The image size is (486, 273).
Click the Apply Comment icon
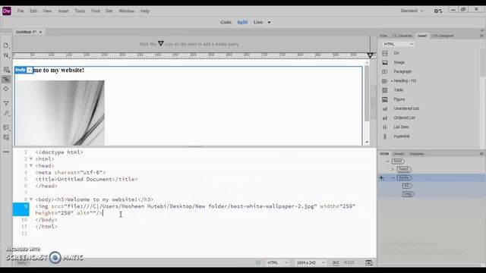[6, 127]
